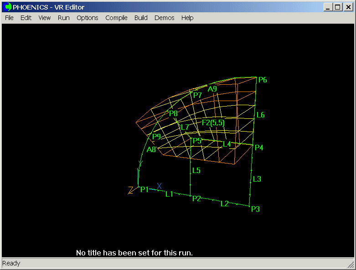The width and height of the screenshot is (356, 270).
Task: Click the blue X axis marker
Action: coord(159,186)
